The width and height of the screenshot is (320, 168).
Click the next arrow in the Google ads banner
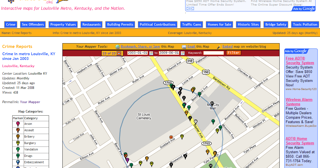tap(192, 8)
